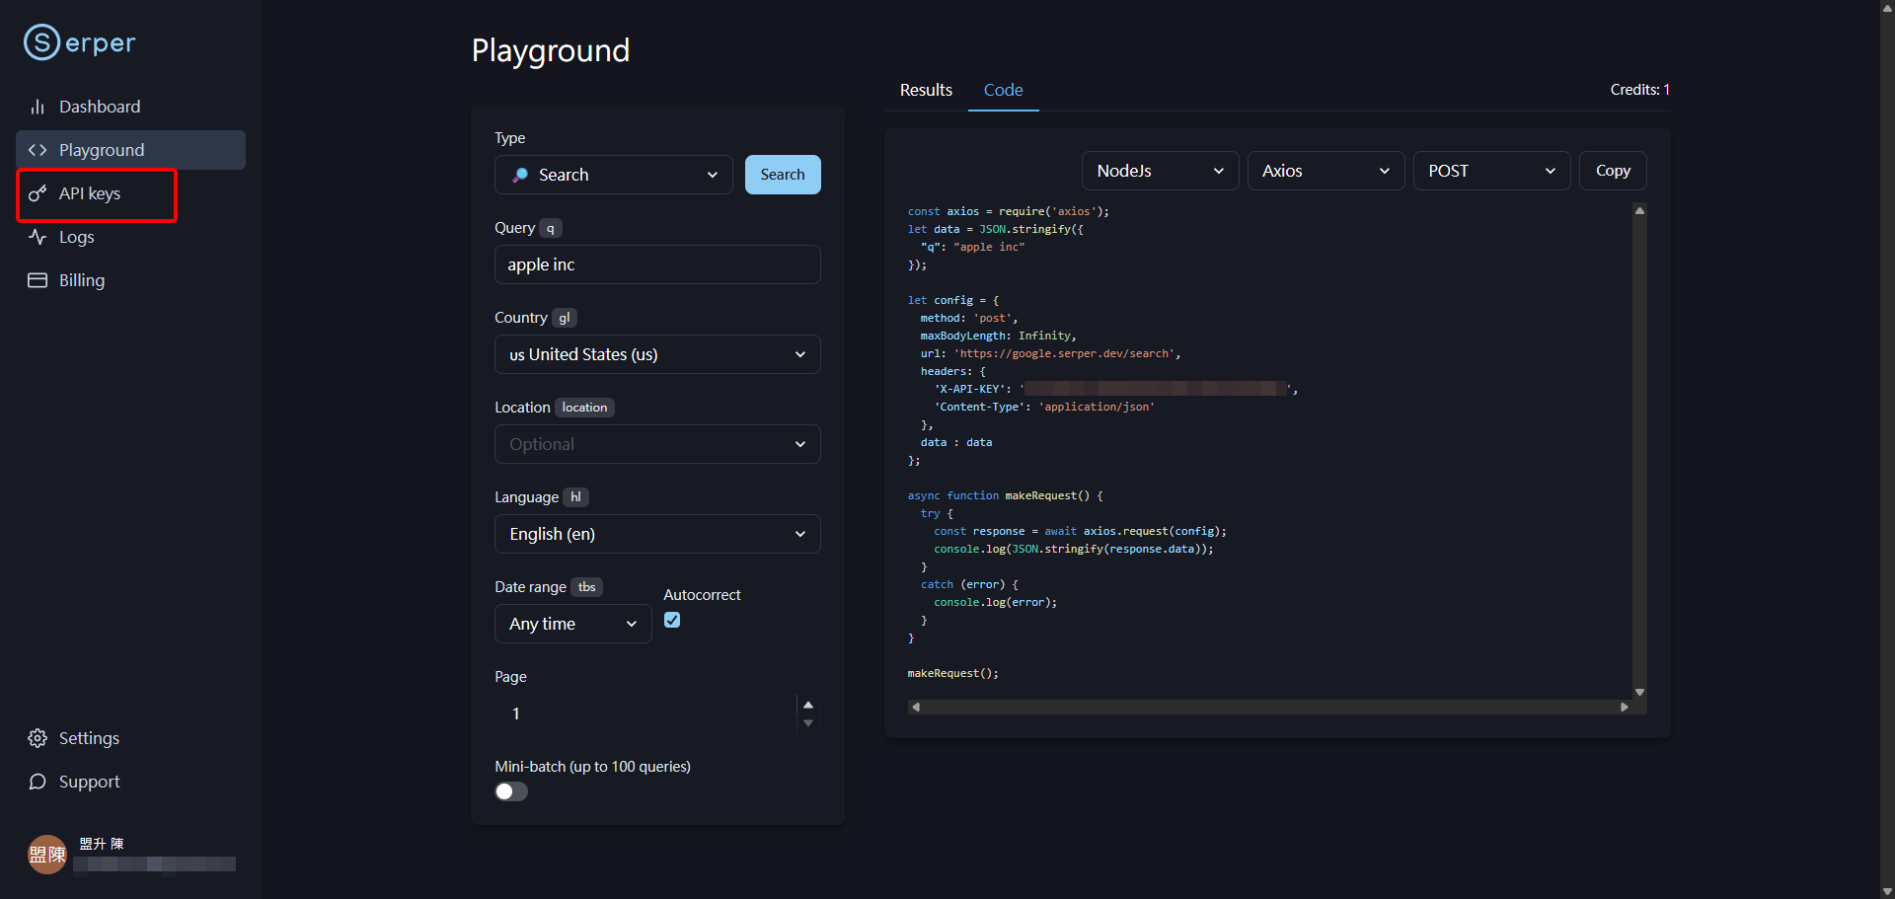The image size is (1895, 899).
Task: Select the Playground sidebar icon
Action: point(38,150)
